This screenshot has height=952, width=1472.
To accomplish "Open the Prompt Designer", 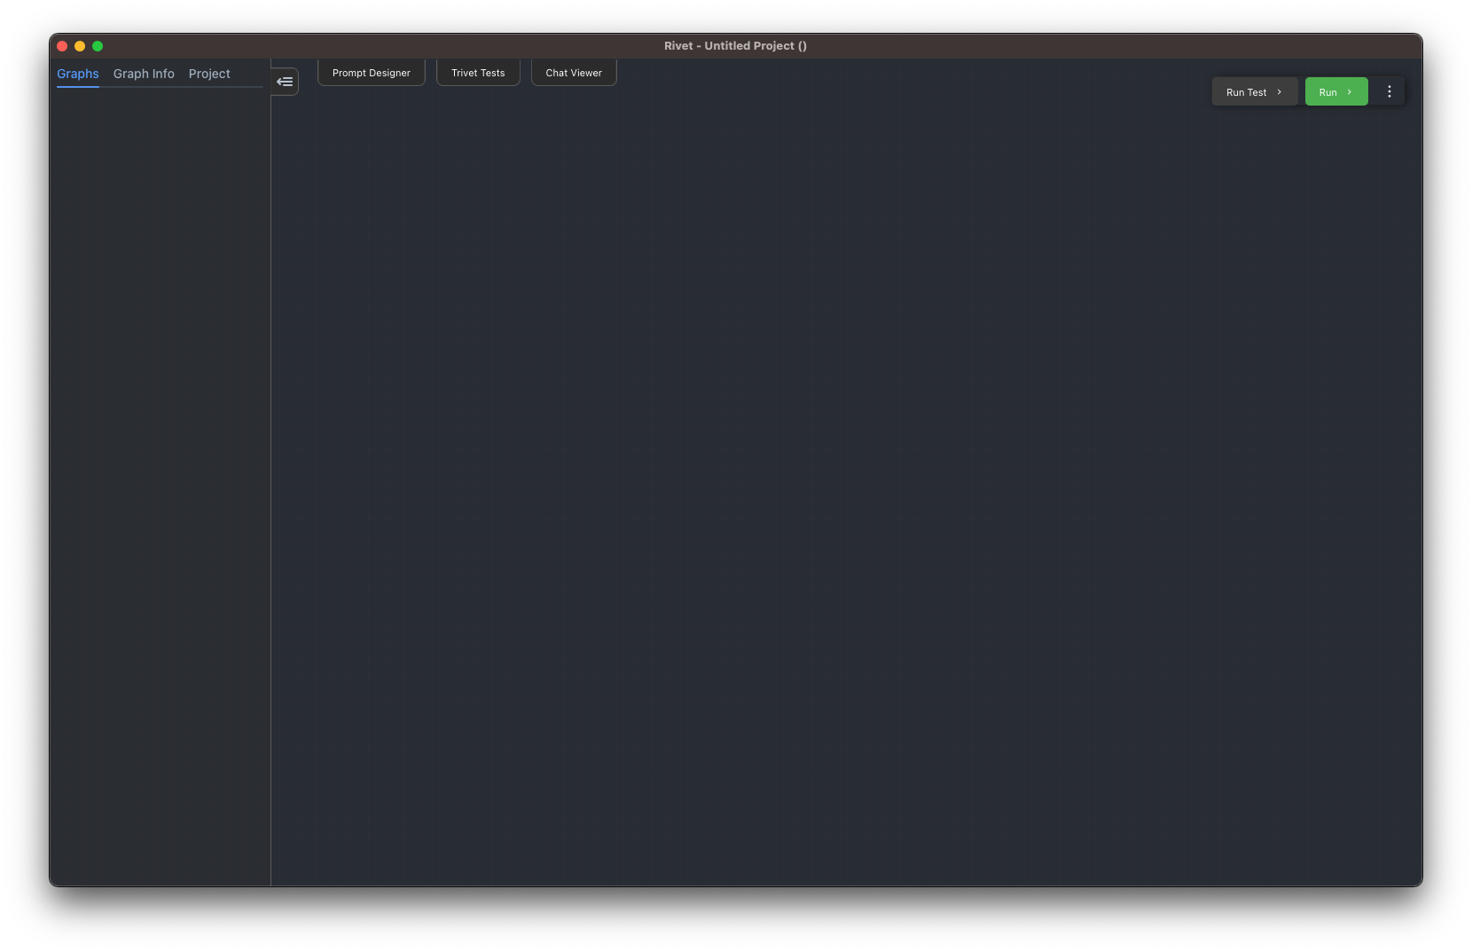I will pyautogui.click(x=372, y=73).
